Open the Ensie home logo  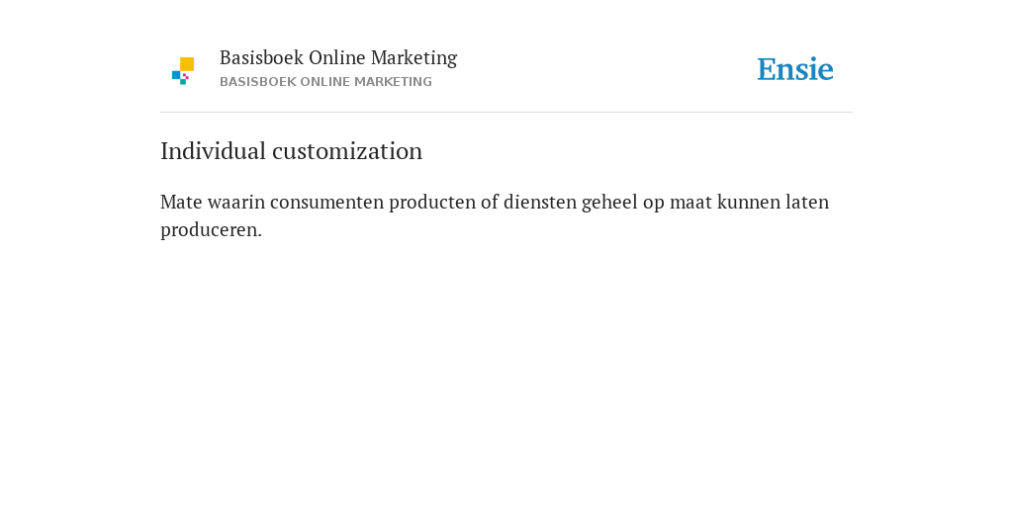click(x=795, y=69)
